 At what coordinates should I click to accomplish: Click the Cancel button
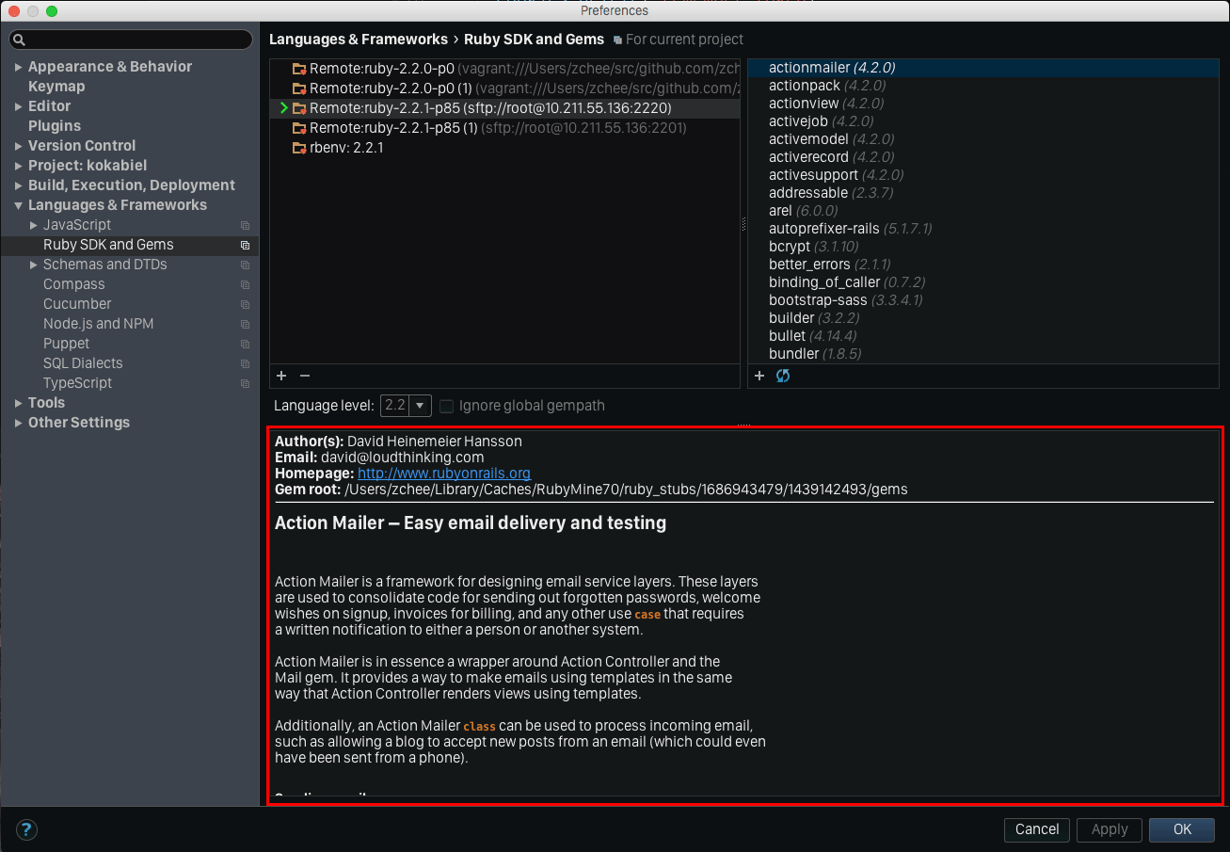(1037, 829)
